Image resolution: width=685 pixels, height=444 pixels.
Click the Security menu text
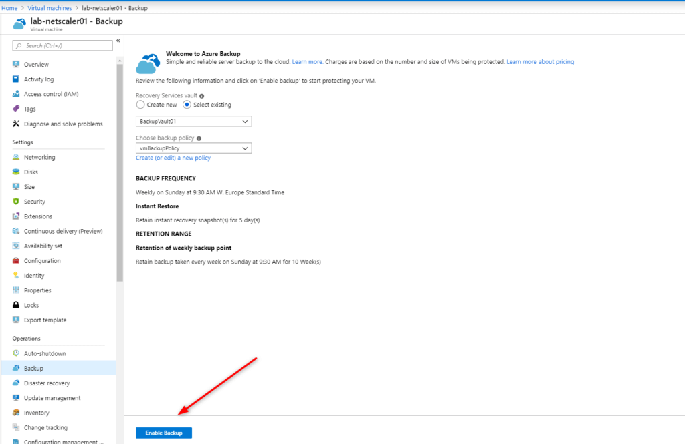coord(35,202)
